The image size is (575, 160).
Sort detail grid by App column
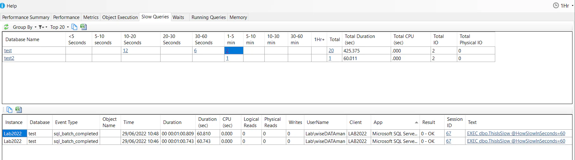[x=395, y=122]
